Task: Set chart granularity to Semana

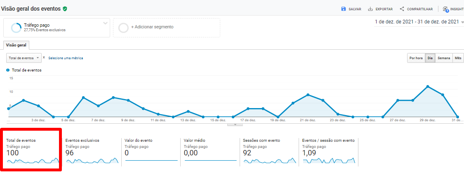Action: pos(444,58)
